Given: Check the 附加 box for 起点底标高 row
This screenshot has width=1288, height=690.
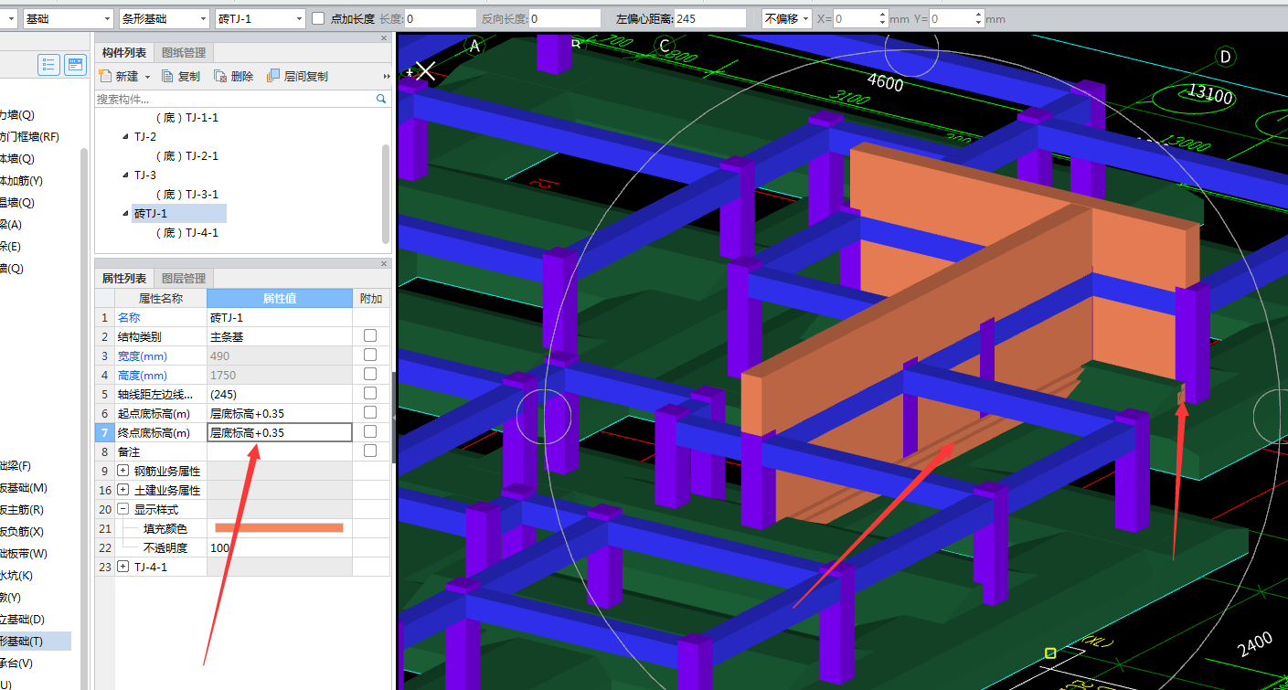Looking at the screenshot, I should (x=370, y=413).
